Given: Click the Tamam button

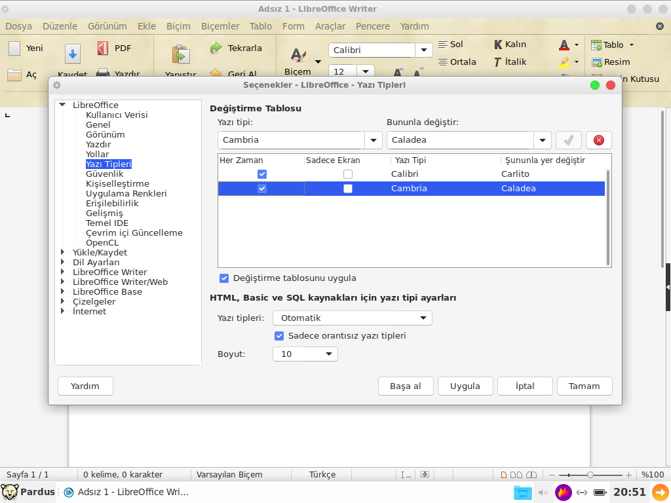Looking at the screenshot, I should [x=585, y=386].
